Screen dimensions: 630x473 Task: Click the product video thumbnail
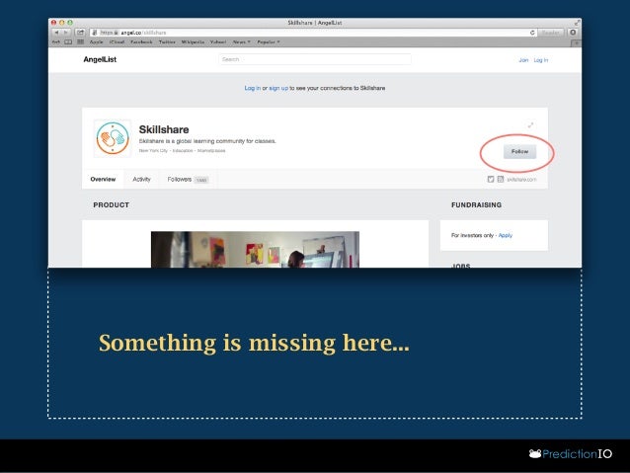tap(255, 249)
